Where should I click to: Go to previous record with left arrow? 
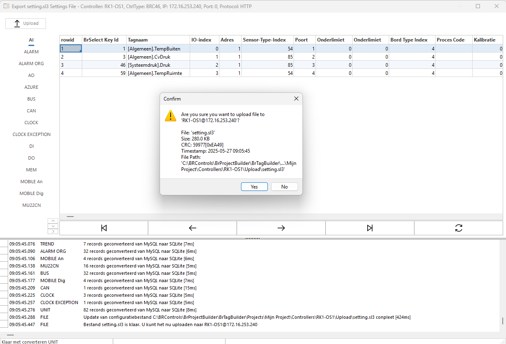(193, 228)
